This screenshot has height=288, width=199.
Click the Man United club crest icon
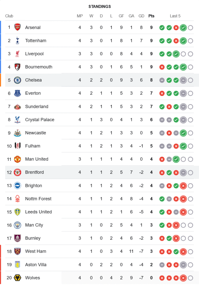(x=18, y=159)
